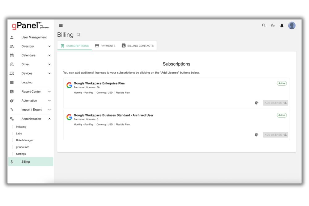This screenshot has width=309, height=206.
Task: Click Add License for Enterprise Plus
Action: [x=276, y=103]
